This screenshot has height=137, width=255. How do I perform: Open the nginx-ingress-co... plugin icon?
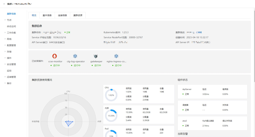[x=116, y=56]
